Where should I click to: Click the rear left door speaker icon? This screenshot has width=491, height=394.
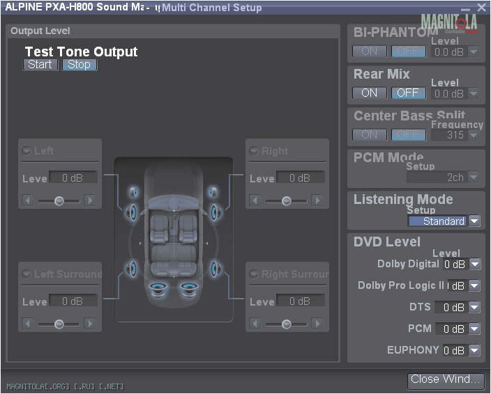pyautogui.click(x=132, y=269)
